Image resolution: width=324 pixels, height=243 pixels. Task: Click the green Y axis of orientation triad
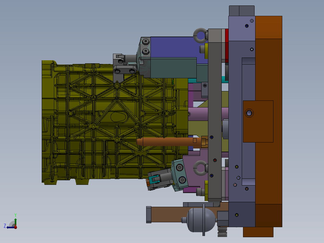tap(16, 222)
